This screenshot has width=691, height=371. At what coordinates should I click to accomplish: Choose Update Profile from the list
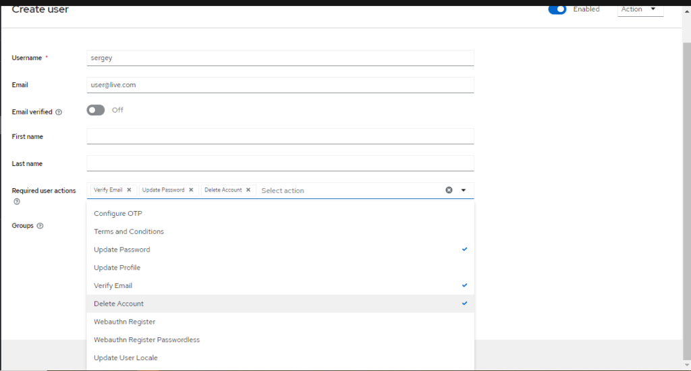tap(117, 268)
